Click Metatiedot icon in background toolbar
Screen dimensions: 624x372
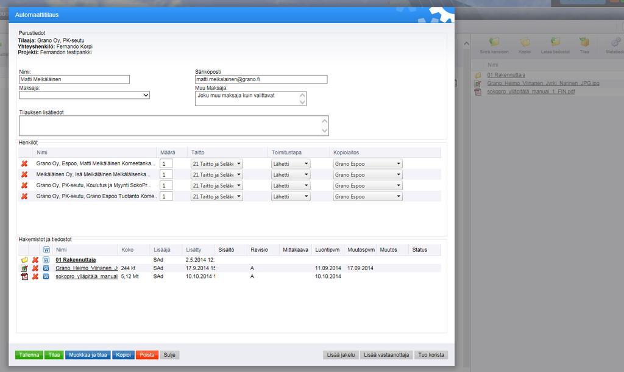[x=615, y=42]
